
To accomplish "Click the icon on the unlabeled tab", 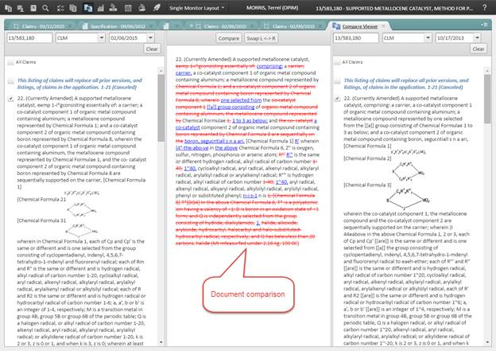I will (166, 26).
